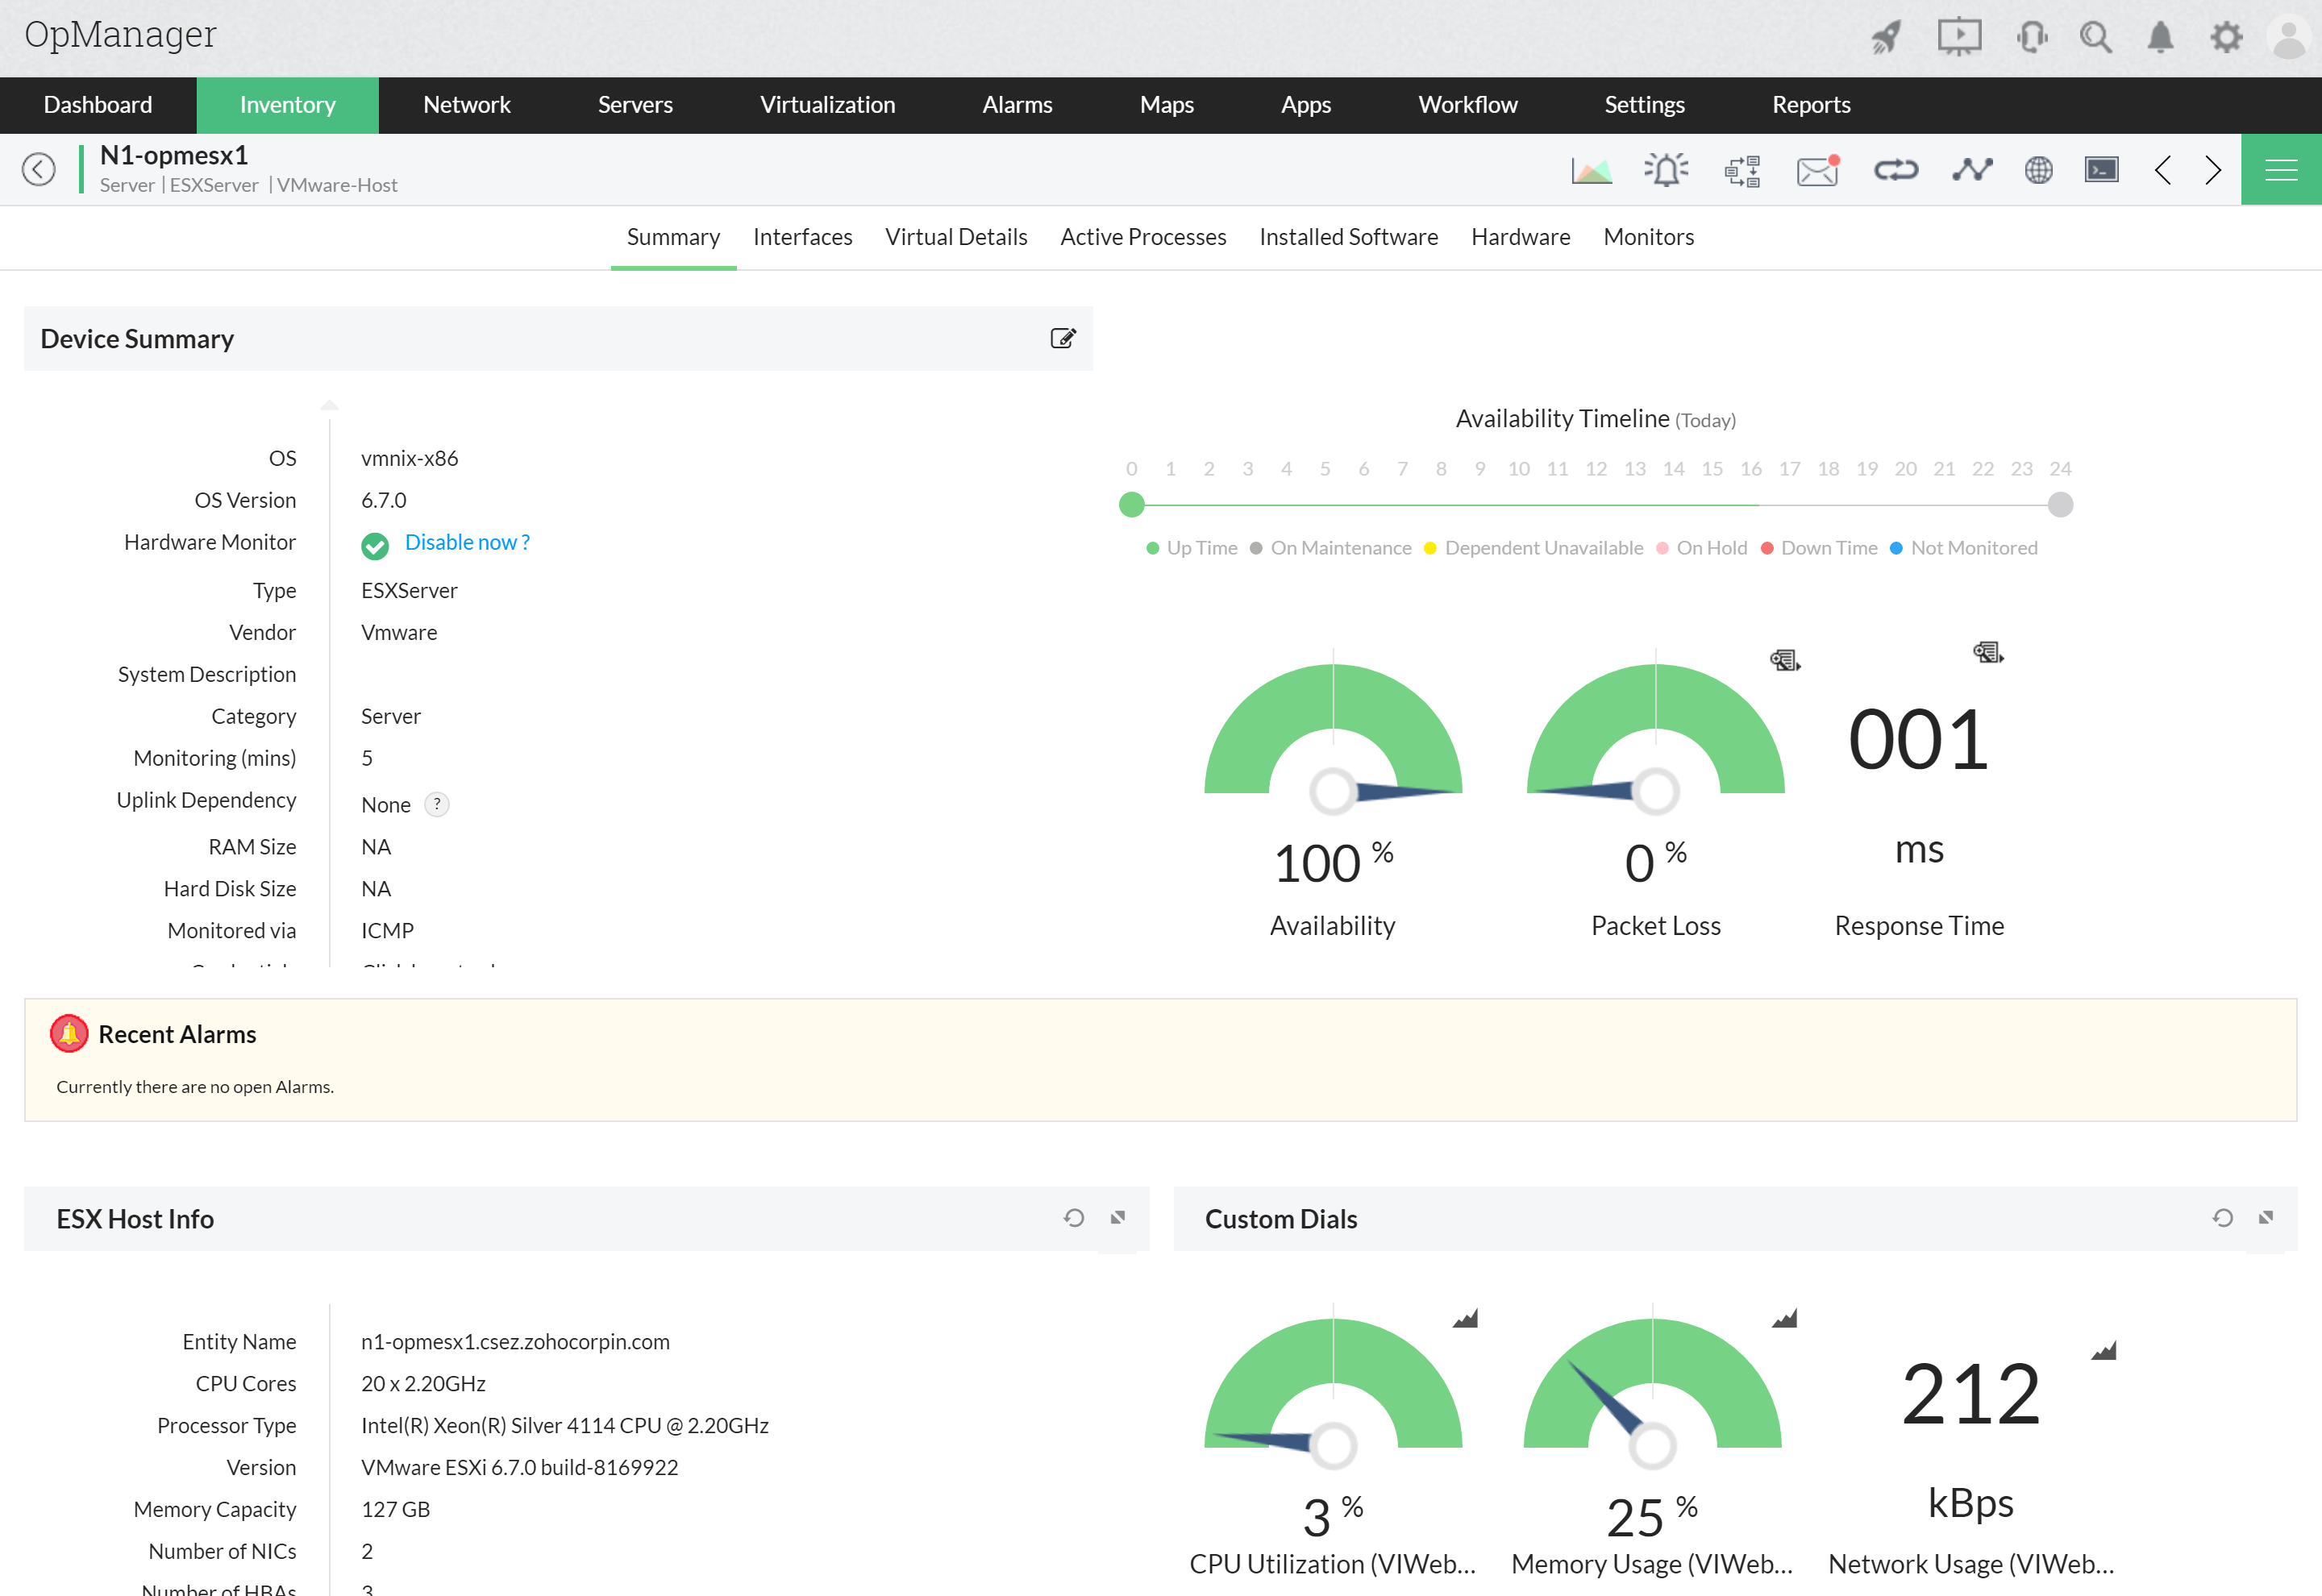Screen dimensions: 2322x1596
Task: Open the green hamburger menu
Action: click(2280, 171)
